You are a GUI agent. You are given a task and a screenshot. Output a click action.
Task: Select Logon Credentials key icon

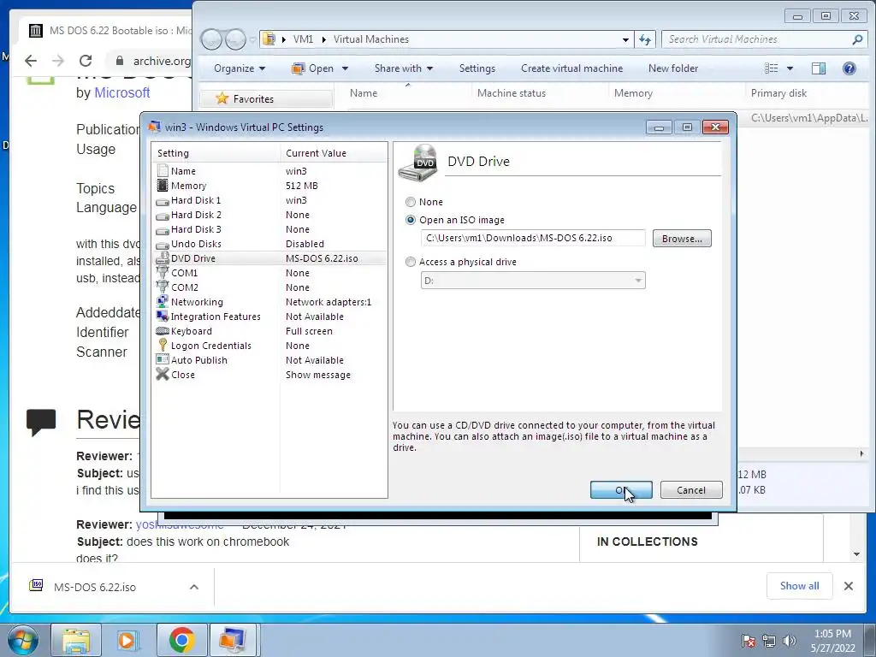pos(163,346)
